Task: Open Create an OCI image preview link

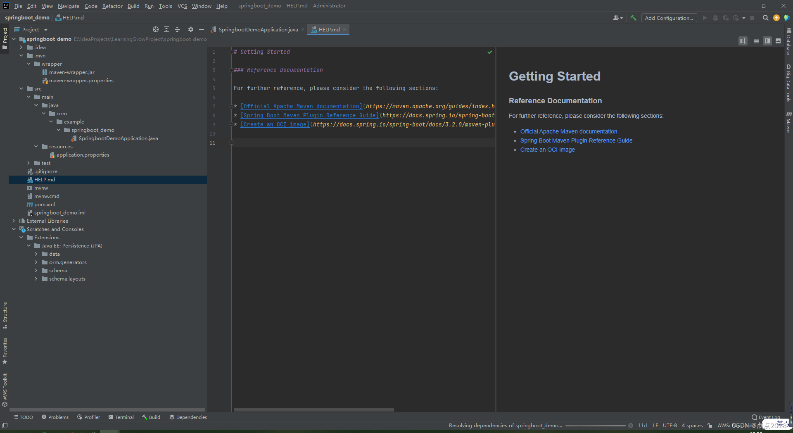Action: [x=548, y=150]
